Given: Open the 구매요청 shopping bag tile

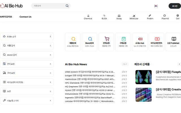Looking at the screenshot, I should 123,42.
